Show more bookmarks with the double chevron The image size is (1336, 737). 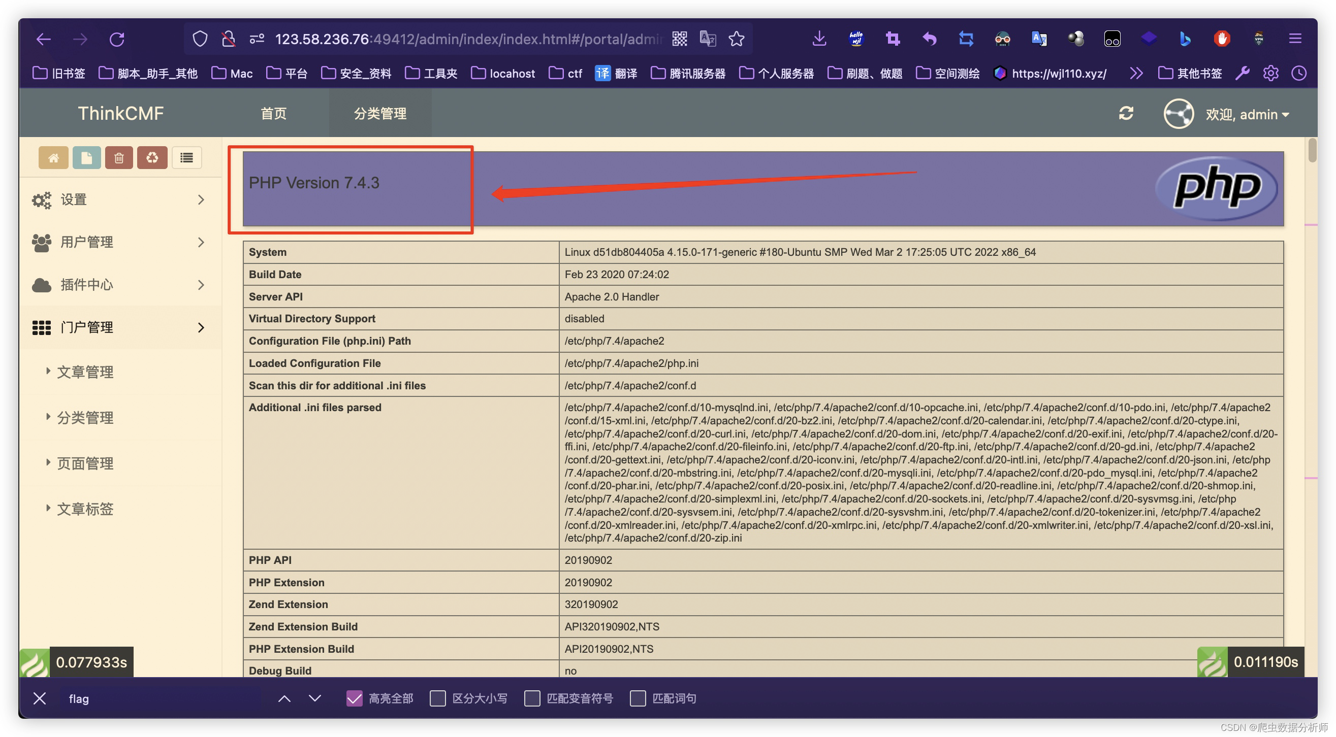tap(1136, 73)
